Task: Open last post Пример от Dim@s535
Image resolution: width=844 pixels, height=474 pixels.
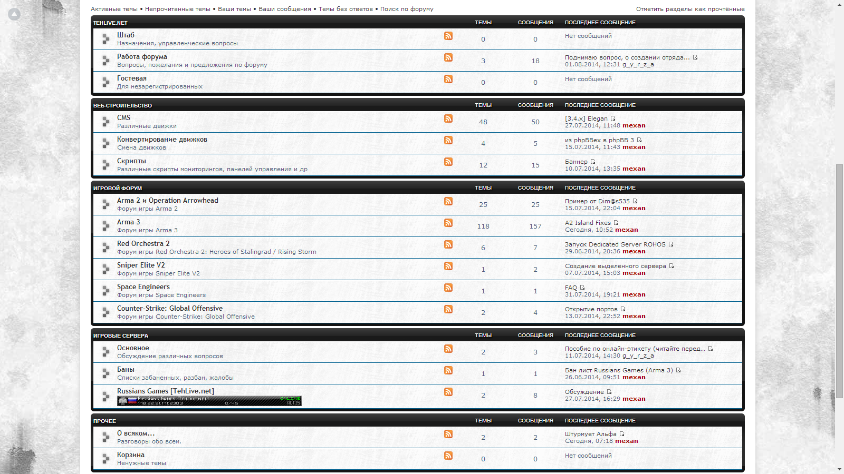Action: pyautogui.click(x=597, y=201)
